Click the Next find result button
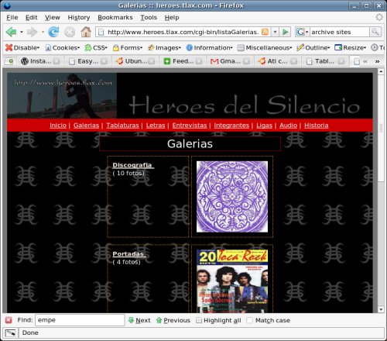Image resolution: width=387 pixels, height=341 pixels. (x=139, y=320)
